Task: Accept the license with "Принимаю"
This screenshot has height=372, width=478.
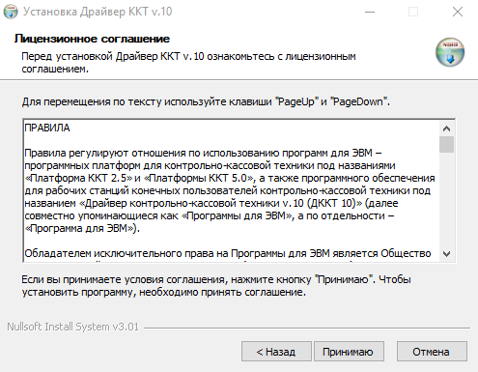Action: tap(349, 352)
